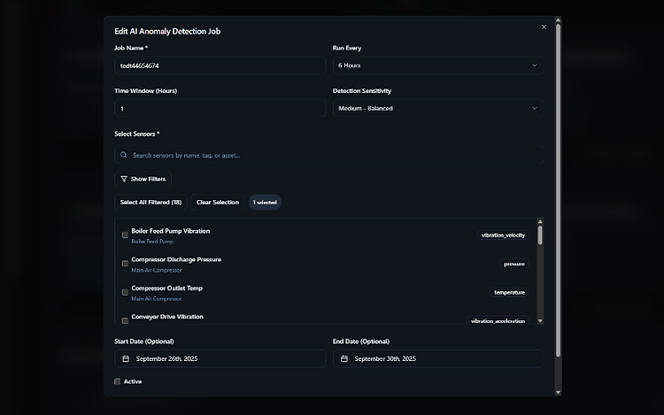Click the Boiler Feed Pump Vibration name
The width and height of the screenshot is (664, 415).
point(171,231)
